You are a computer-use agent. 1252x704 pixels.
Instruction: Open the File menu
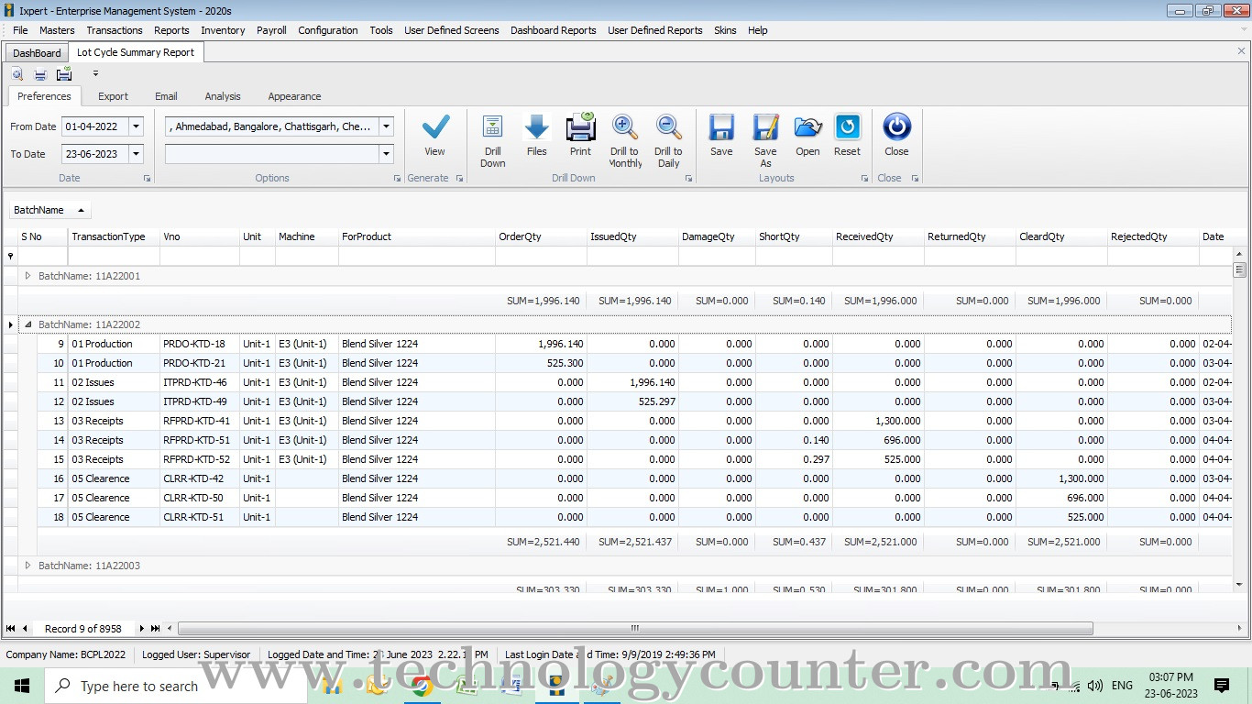pos(20,30)
